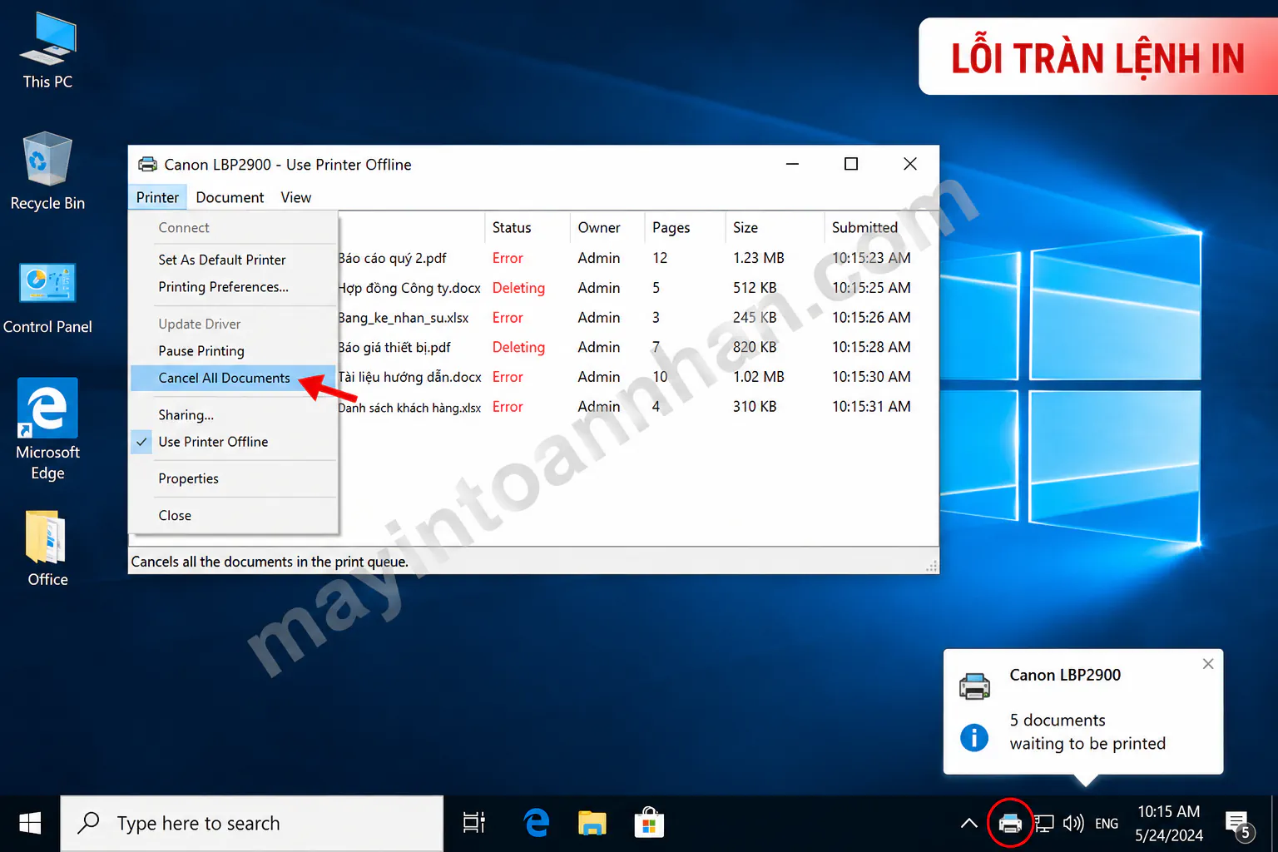Click in the taskbar search box
1278x852 pixels.
point(252,824)
